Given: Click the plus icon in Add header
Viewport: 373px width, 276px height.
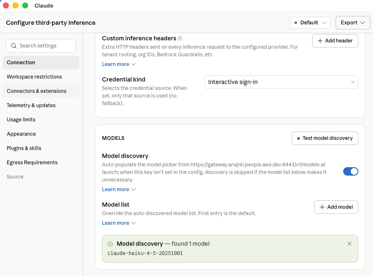Looking at the screenshot, I should [320, 41].
